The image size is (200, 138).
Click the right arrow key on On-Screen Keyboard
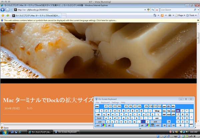173,125
